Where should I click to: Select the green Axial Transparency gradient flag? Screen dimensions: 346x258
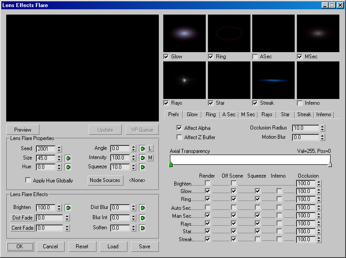click(x=171, y=164)
